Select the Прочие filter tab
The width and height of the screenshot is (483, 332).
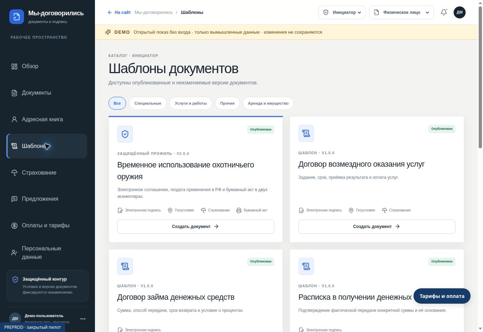click(x=227, y=103)
